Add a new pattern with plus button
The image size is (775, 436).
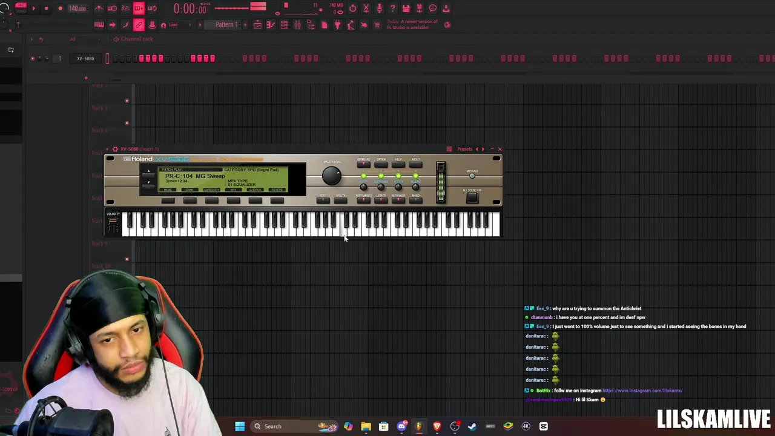(x=245, y=25)
